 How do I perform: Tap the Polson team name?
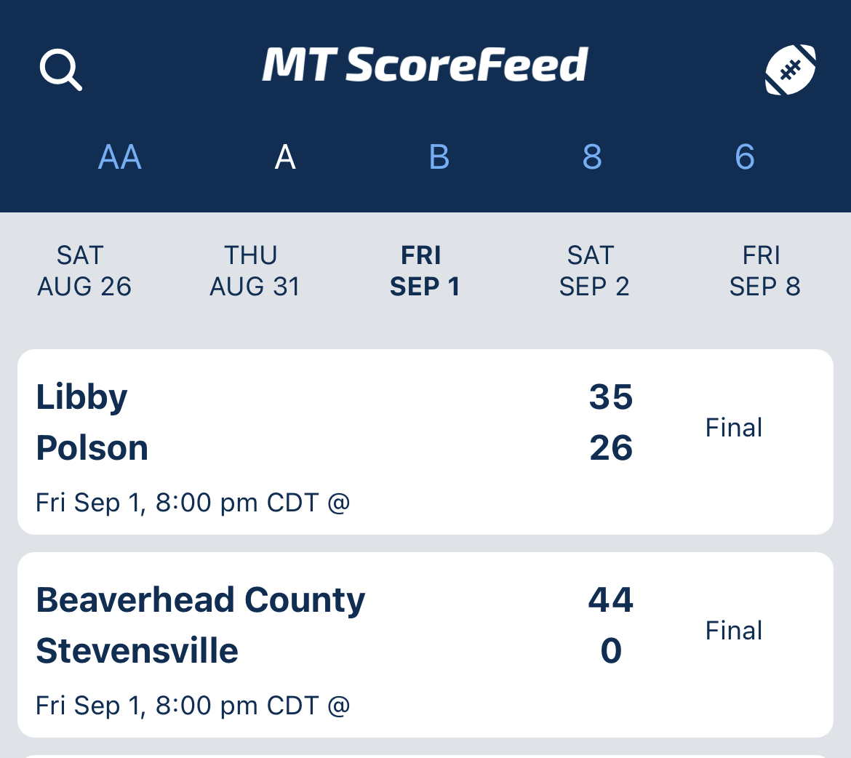tap(92, 448)
